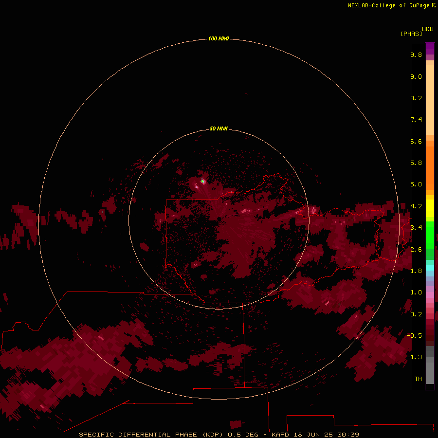Click the 100 NMI range ring label
The image size is (438, 438).
[219, 38]
